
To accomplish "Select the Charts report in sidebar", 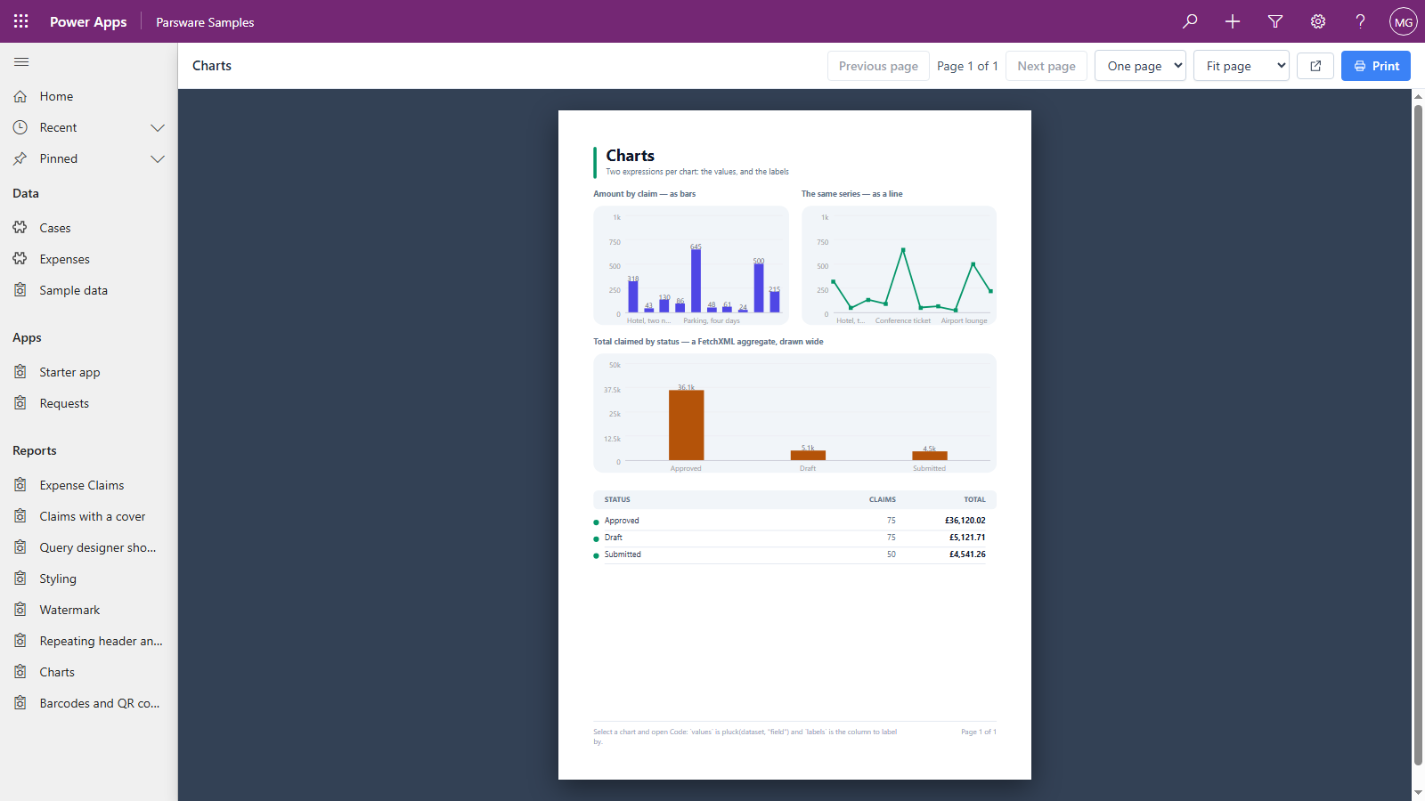I will point(89,672).
